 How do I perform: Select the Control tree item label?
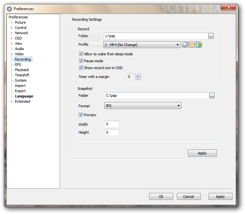point(21,28)
